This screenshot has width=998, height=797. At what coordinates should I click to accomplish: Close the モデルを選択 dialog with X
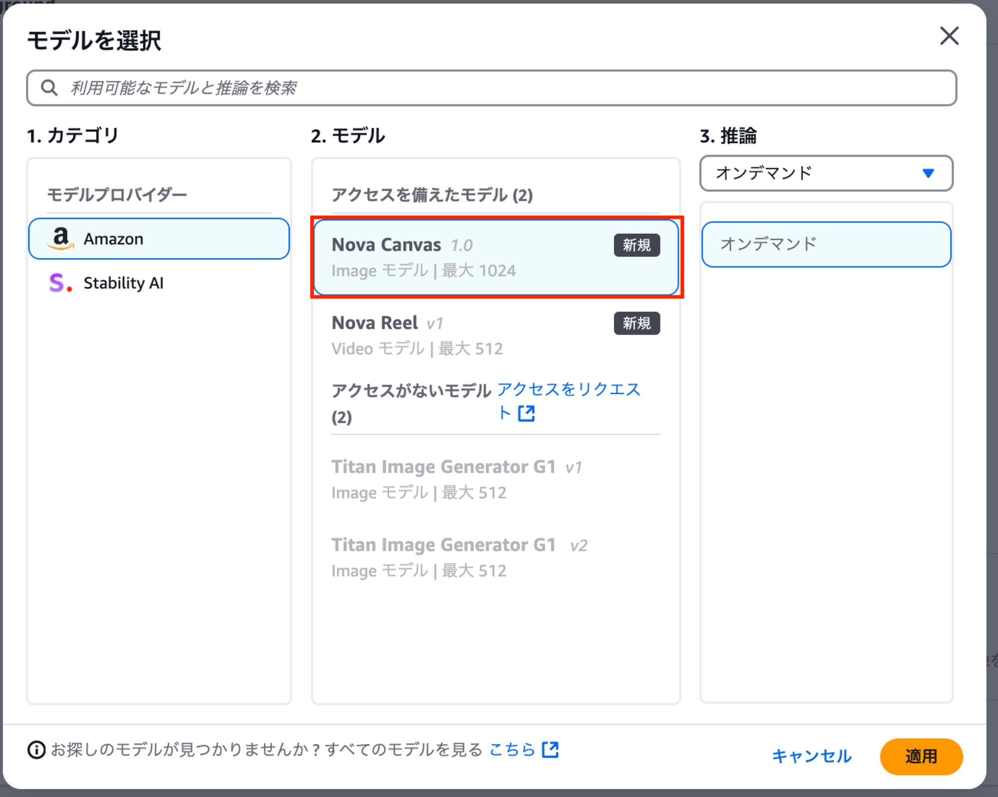tap(949, 36)
